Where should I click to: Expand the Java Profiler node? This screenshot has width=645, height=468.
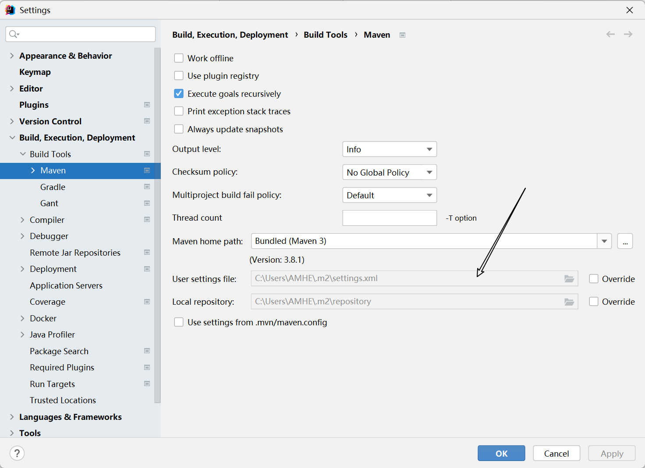[22, 334]
